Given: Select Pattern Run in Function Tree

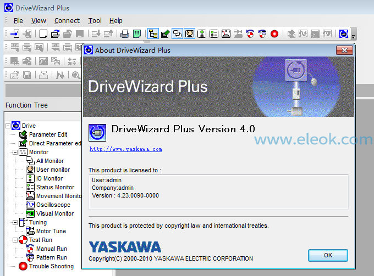Looking at the screenshot, I should tap(52, 257).
